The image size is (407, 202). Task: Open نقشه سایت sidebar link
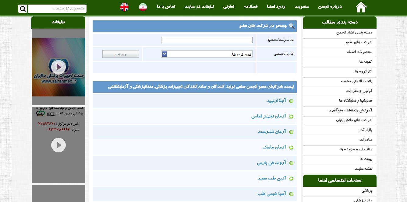click(x=363, y=169)
